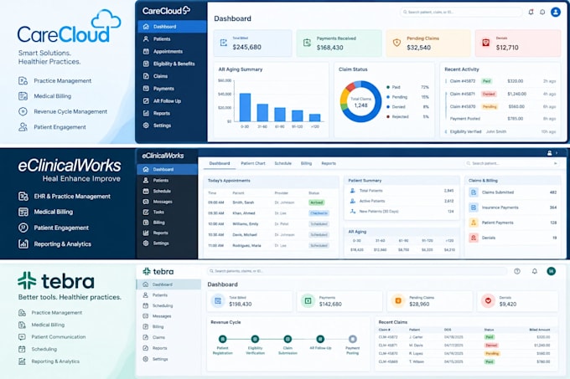Open Claim #45872 in Recent Activity

pos(500,81)
